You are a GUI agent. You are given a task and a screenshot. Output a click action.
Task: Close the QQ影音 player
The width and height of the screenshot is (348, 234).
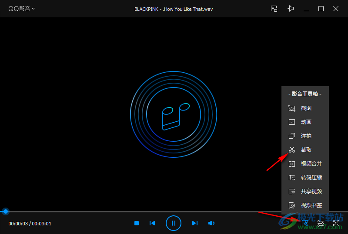click(336, 9)
